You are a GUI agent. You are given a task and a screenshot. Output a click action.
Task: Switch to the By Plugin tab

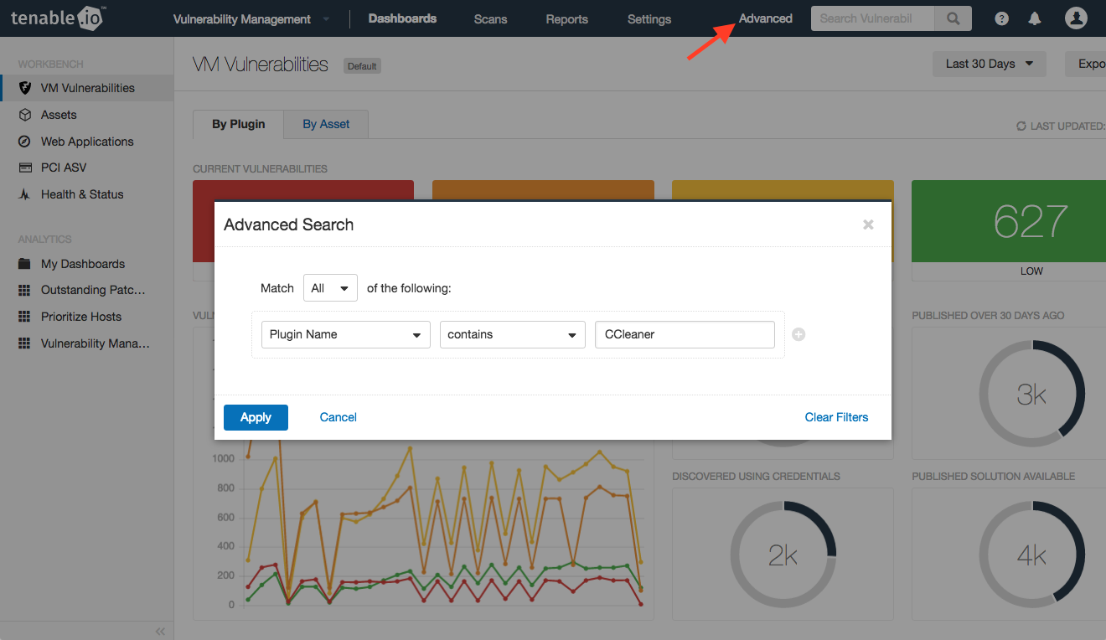(238, 124)
